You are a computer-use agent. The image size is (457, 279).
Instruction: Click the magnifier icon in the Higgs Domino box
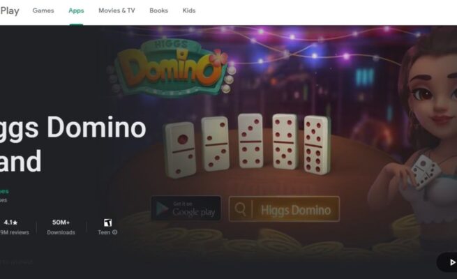(240, 209)
